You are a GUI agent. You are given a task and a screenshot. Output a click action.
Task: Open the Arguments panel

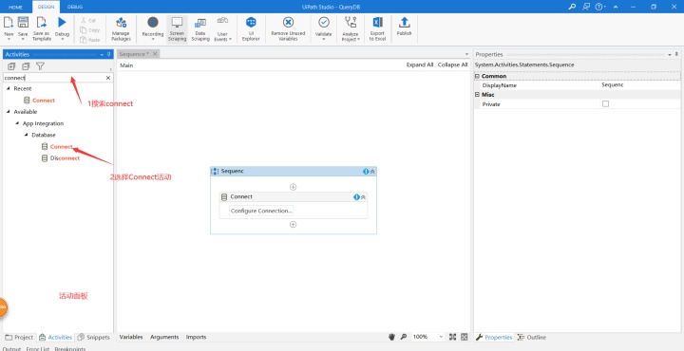click(x=164, y=337)
